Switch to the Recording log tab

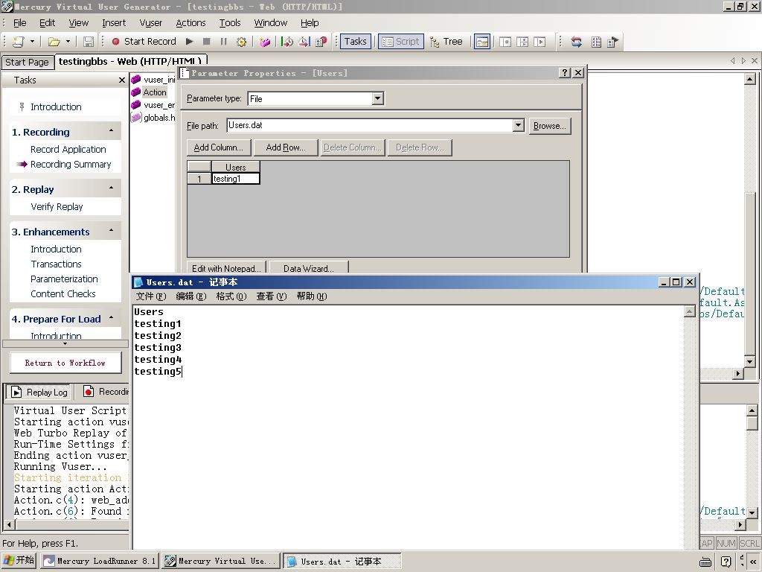coord(106,392)
